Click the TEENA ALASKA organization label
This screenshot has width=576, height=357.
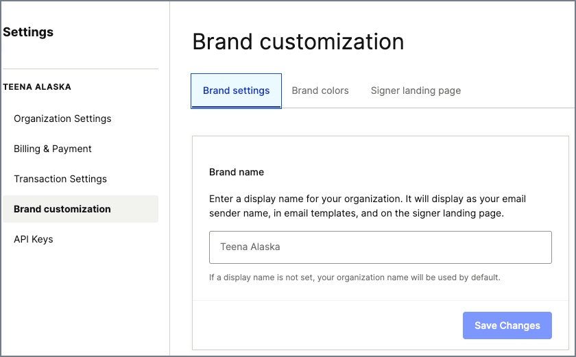pos(37,87)
